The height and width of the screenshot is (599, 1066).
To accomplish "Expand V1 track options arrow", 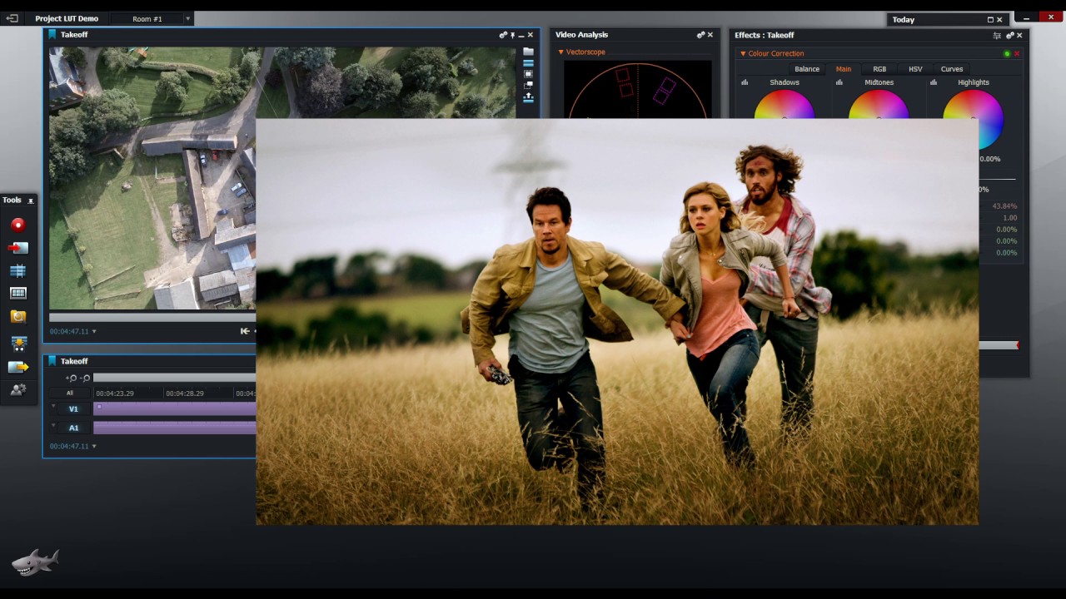I will coord(53,407).
